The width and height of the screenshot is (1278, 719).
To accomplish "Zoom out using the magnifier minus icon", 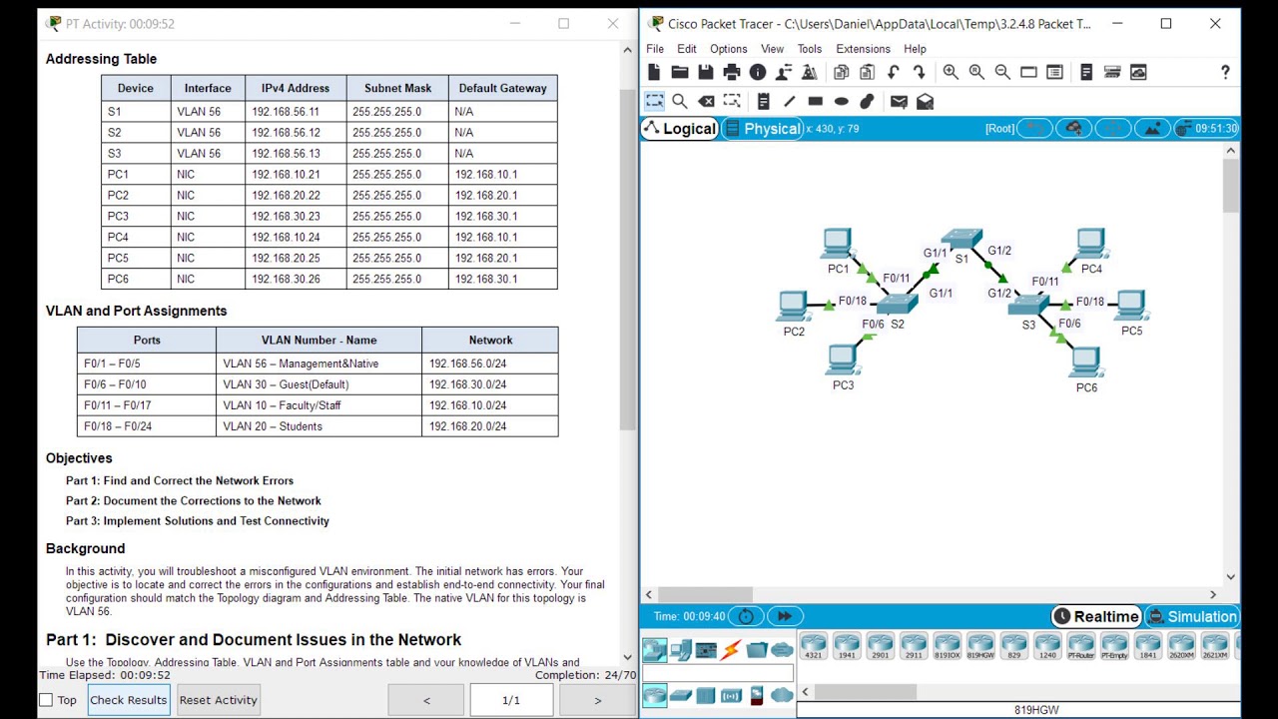I will 1002,72.
